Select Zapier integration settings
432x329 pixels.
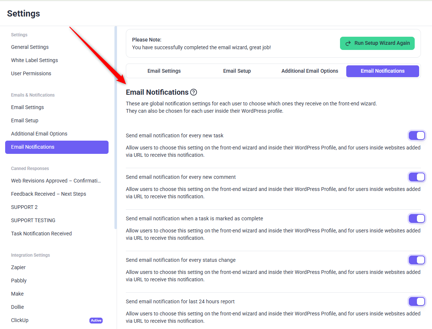pos(18,267)
